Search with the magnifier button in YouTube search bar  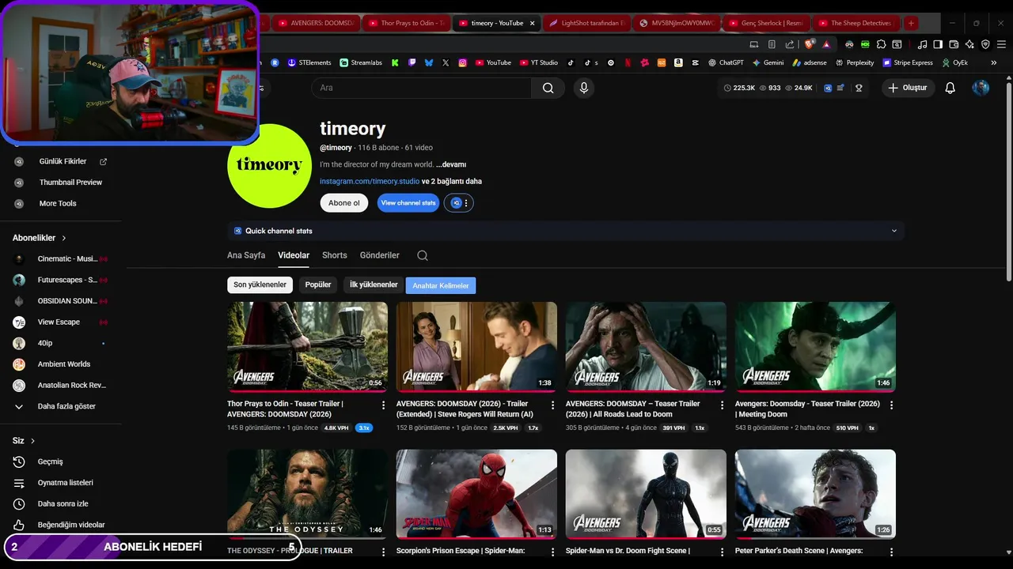[548, 88]
